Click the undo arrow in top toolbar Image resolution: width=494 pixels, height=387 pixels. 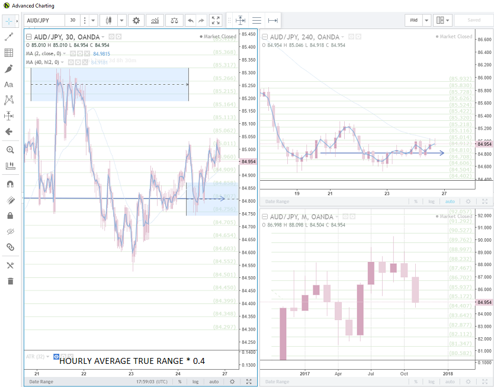(x=191, y=21)
